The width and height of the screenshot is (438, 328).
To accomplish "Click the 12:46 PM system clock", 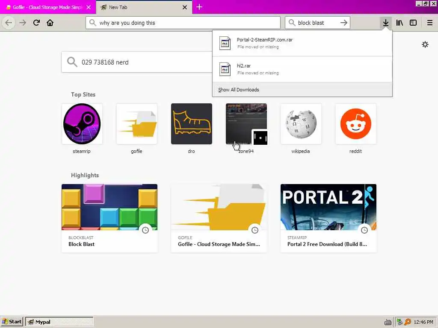I will click(x=423, y=322).
